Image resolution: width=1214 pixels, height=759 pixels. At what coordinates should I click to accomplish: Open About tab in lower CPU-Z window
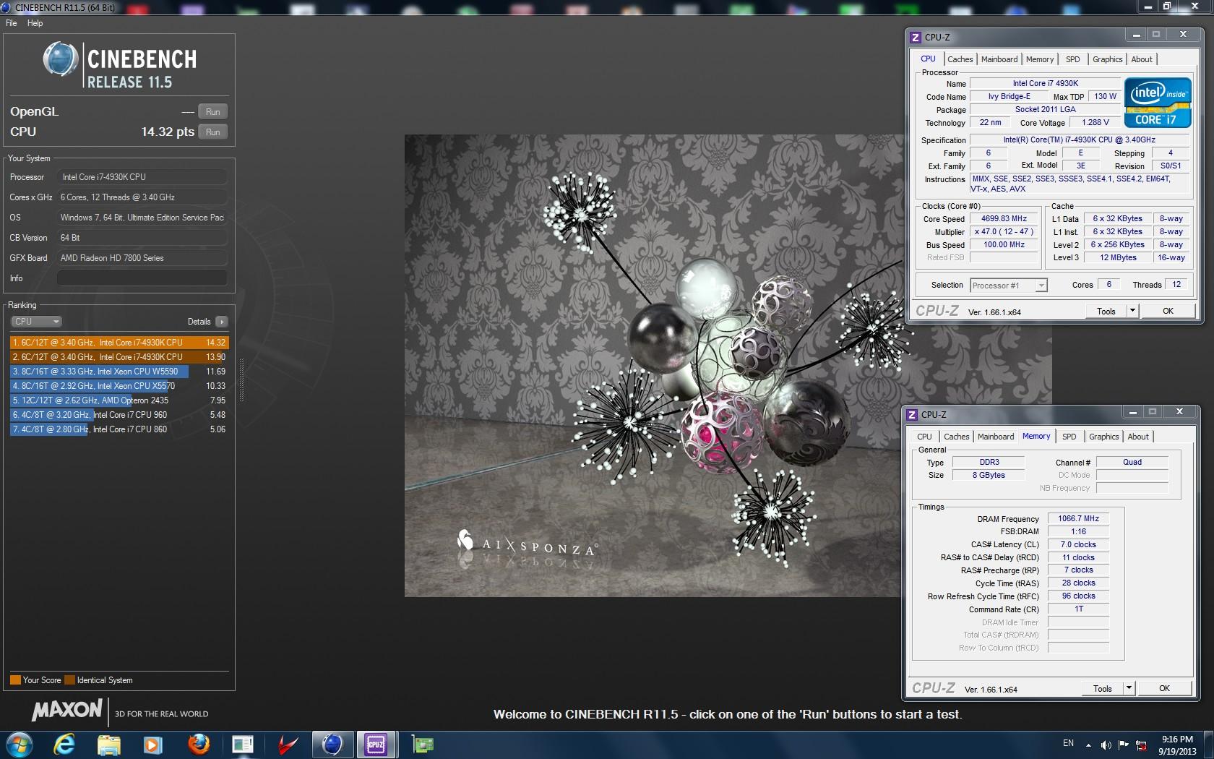[x=1138, y=437]
